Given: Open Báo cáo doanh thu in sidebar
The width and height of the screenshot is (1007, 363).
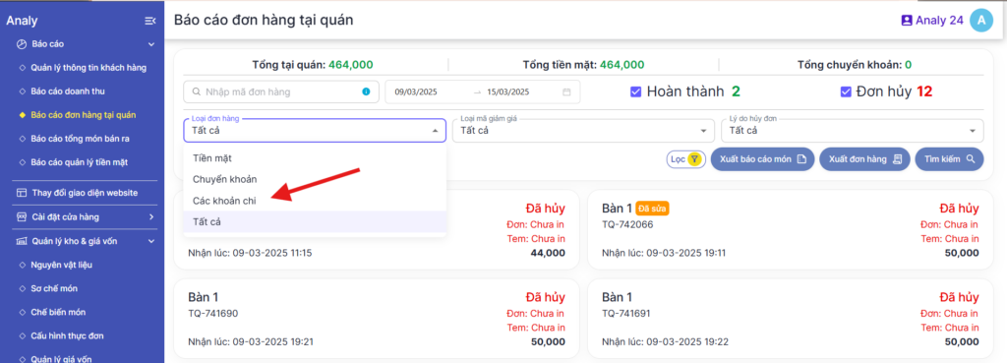Looking at the screenshot, I should (x=68, y=91).
